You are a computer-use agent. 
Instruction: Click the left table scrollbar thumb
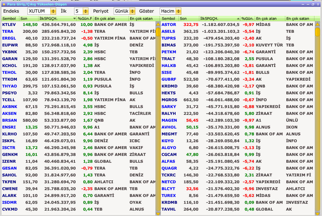tap(158, 32)
